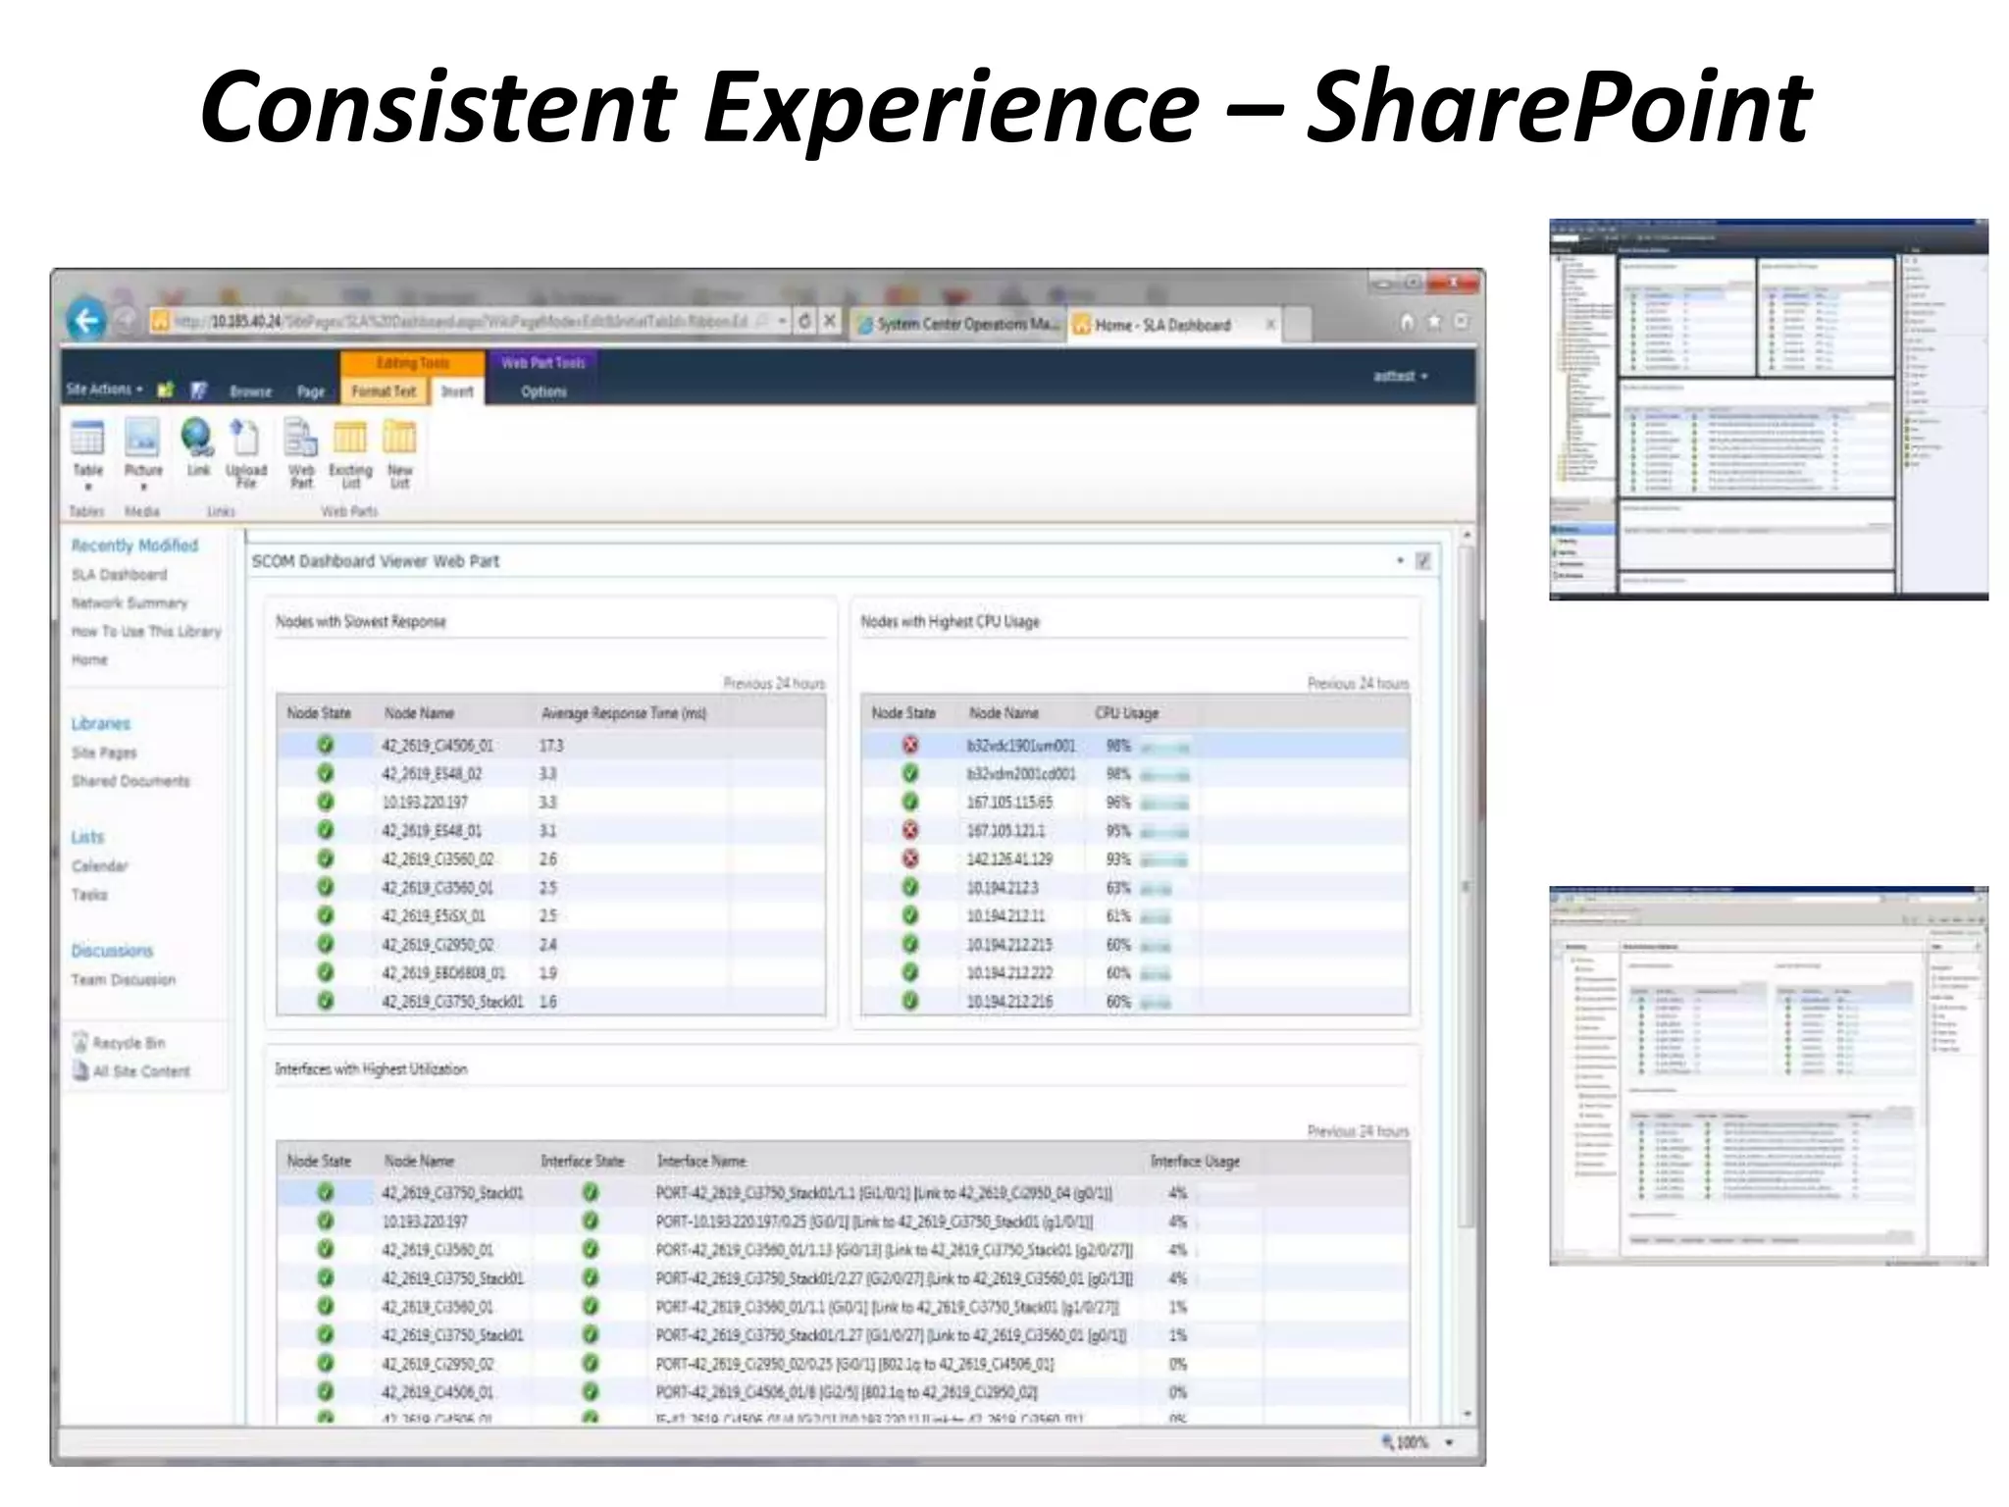Screen dimensions: 2009x1507
Task: Open the Options ribbon tab
Action: click(543, 391)
